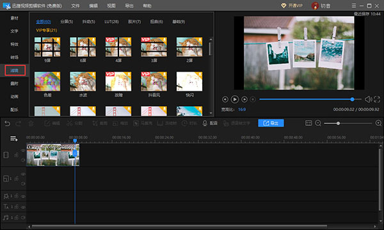Screen dimensions: 384x230
Task: Click the add track icon above the track headers
Action: point(13,139)
